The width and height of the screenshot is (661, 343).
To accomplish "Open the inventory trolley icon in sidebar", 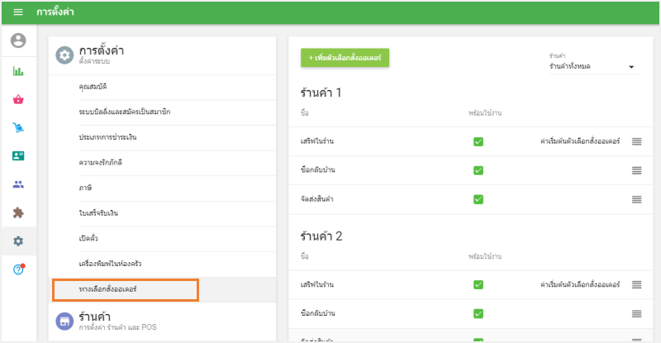I will click(x=18, y=127).
